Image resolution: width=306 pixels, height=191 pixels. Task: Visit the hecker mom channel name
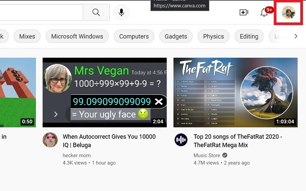click(76, 156)
